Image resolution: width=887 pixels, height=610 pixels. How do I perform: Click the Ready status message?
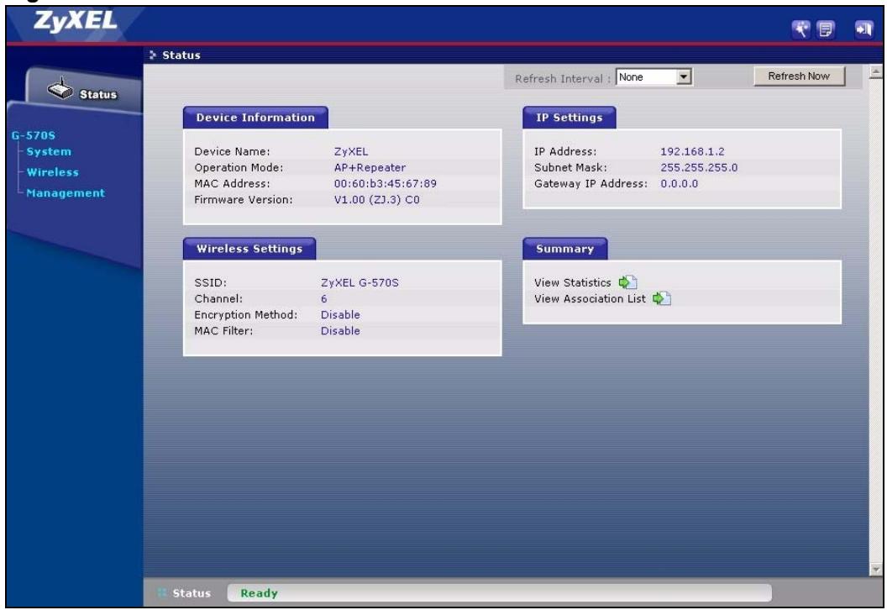[x=259, y=593]
